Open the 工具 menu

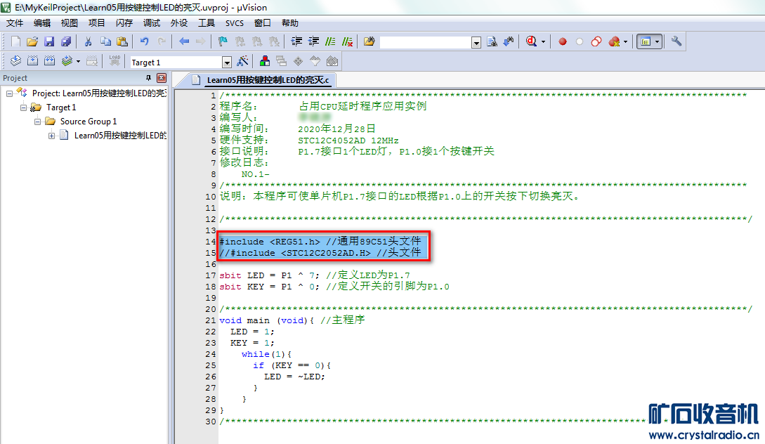pos(207,23)
